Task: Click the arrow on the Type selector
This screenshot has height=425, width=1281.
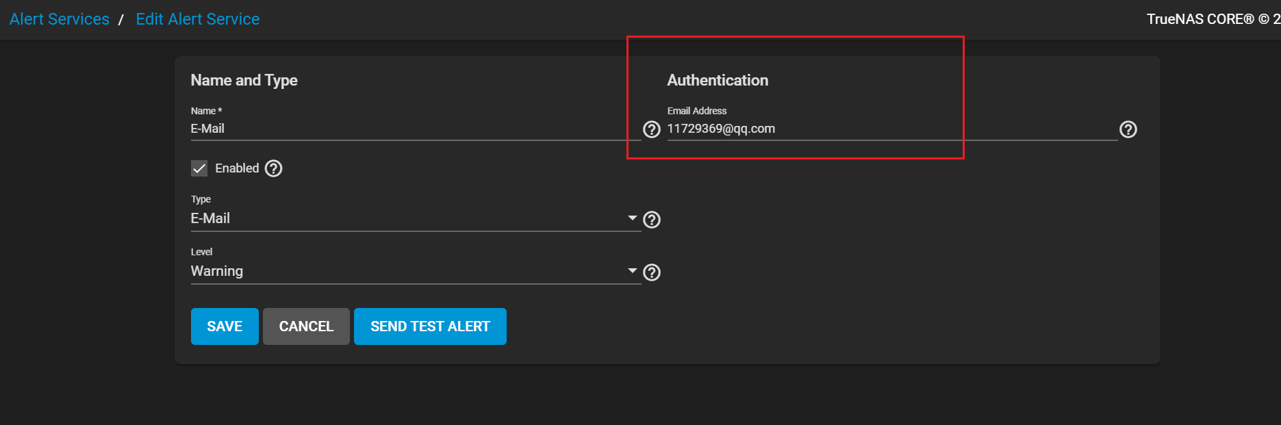Action: click(632, 218)
